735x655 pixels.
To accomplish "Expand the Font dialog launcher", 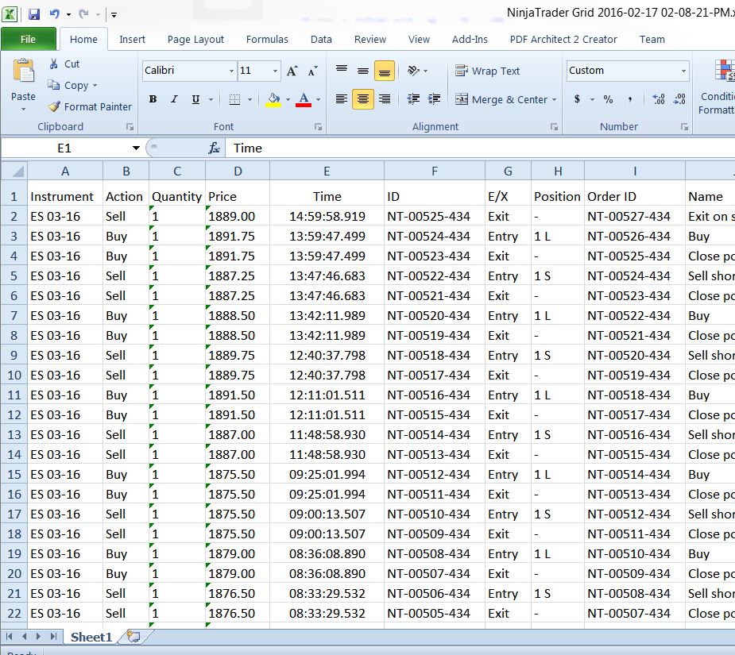I will pos(319,127).
